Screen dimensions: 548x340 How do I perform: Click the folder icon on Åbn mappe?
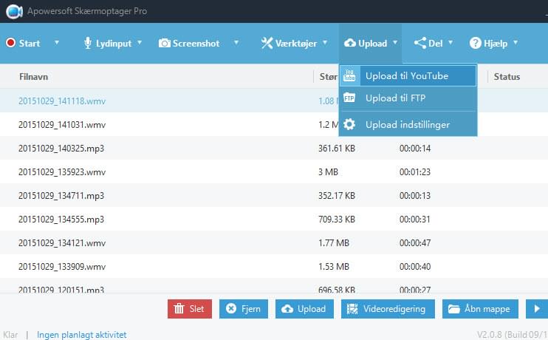click(x=454, y=308)
